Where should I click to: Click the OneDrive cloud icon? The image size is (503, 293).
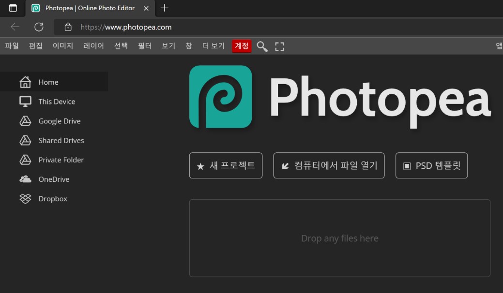[x=25, y=179]
